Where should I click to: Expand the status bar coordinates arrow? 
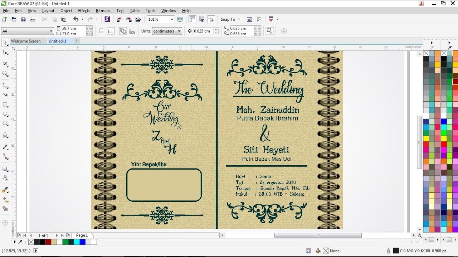(x=36, y=251)
